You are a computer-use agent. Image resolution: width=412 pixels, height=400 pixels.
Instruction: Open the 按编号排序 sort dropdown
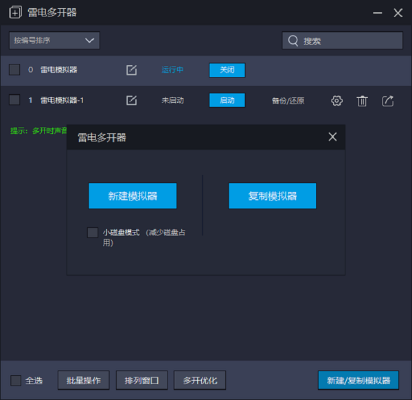click(x=54, y=40)
